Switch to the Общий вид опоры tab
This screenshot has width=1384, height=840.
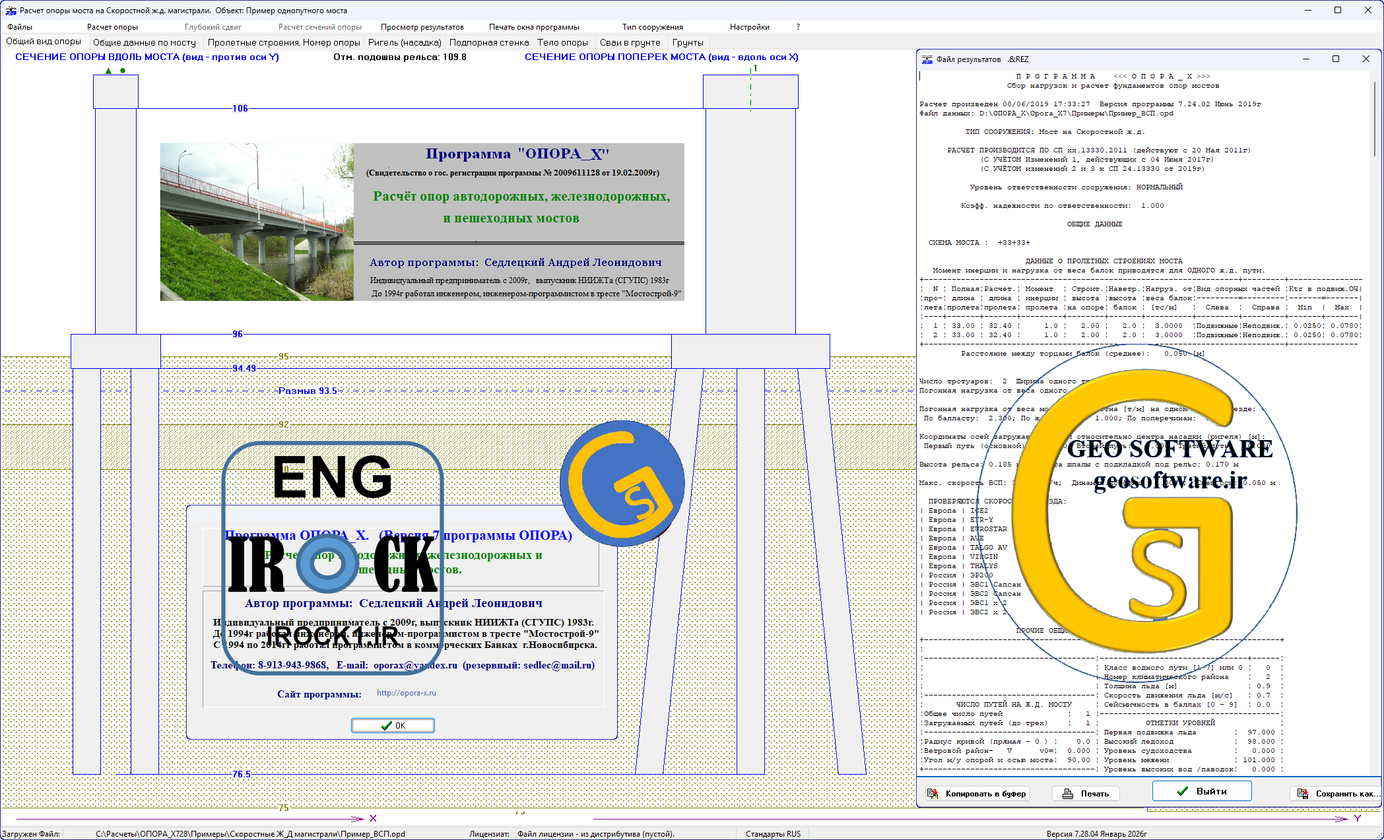pos(44,42)
